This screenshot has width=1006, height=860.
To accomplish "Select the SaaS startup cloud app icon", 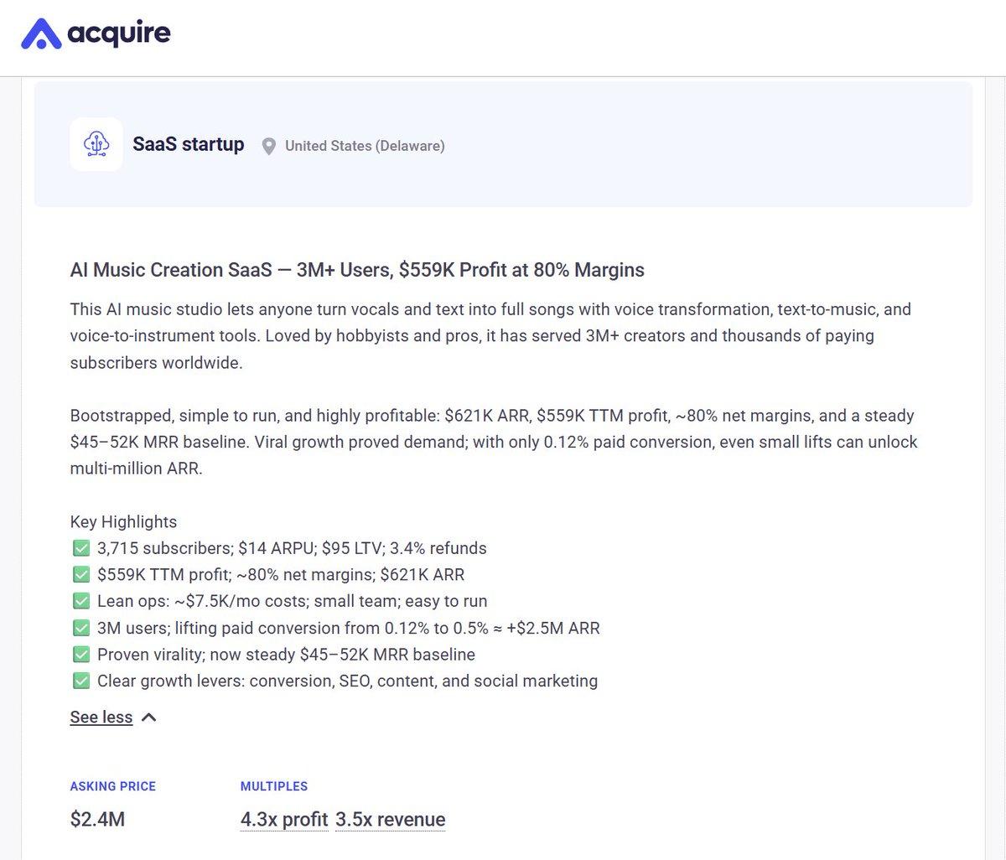I will coord(96,143).
